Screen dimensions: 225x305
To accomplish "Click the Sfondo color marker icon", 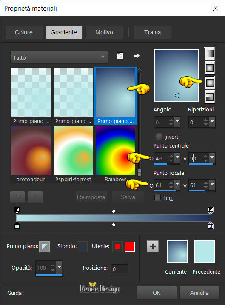I will click(x=82, y=247).
